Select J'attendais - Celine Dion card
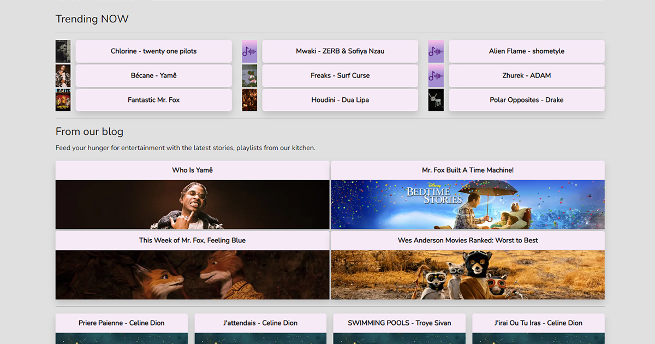 (260, 323)
